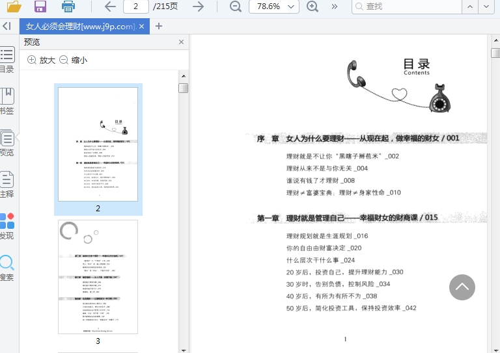Select the page 2 thumbnail
The height and width of the screenshot is (353, 500).
[x=98, y=144]
